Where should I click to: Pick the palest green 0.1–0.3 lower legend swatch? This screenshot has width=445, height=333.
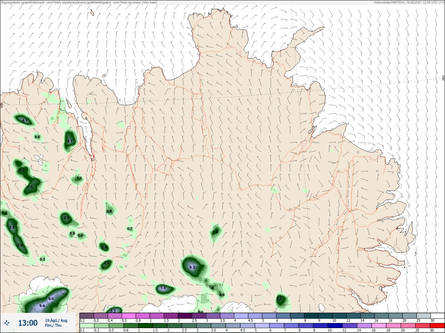(87, 326)
